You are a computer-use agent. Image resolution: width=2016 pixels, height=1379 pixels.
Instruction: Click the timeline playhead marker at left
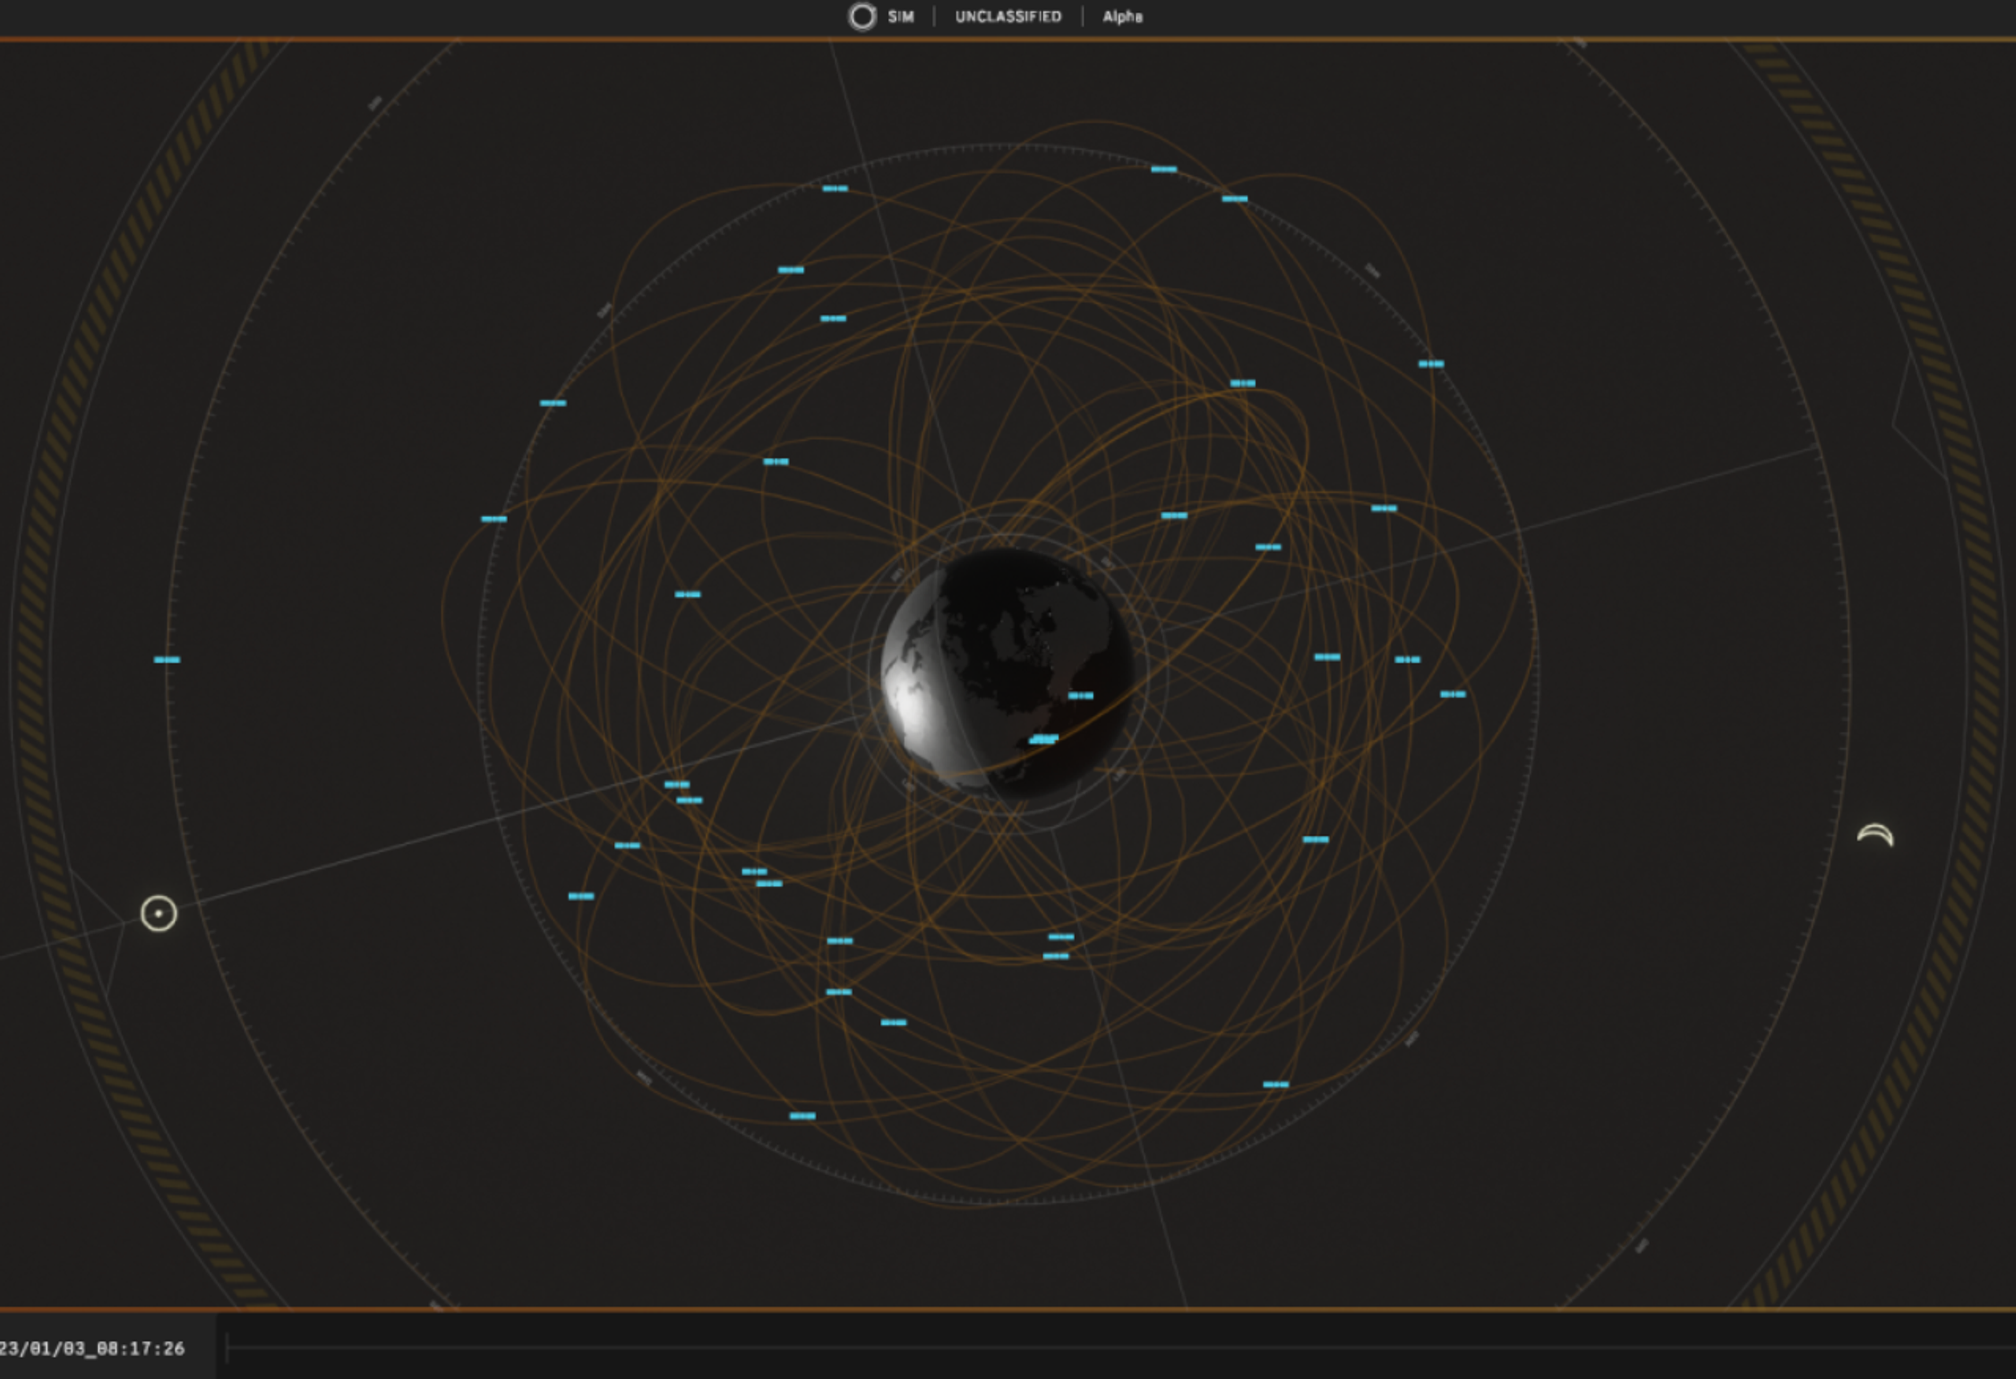coord(227,1348)
